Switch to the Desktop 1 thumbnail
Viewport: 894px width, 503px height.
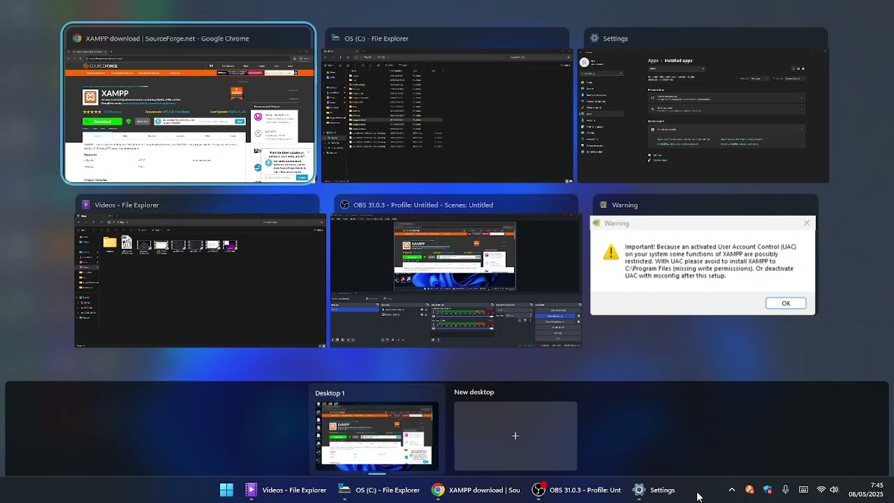pos(376,436)
